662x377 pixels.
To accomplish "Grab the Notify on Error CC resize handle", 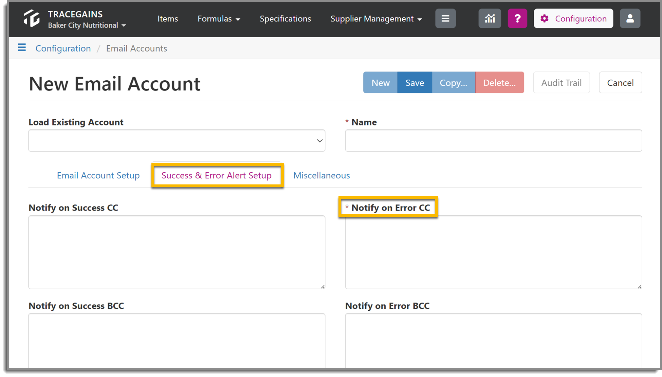I will click(639, 286).
